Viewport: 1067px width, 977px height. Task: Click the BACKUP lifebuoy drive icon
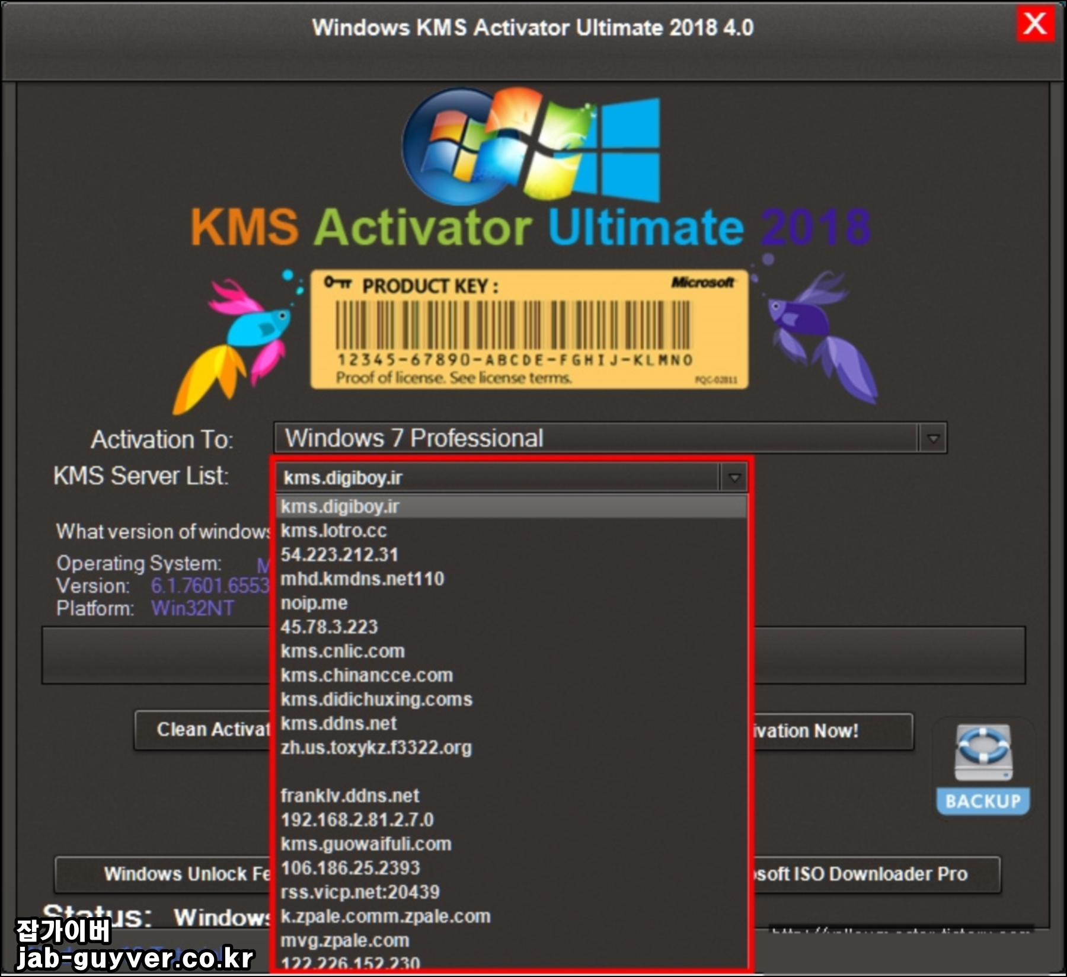click(x=983, y=769)
